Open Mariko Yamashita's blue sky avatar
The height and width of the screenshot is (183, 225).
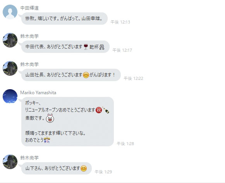pyautogui.click(x=10, y=96)
